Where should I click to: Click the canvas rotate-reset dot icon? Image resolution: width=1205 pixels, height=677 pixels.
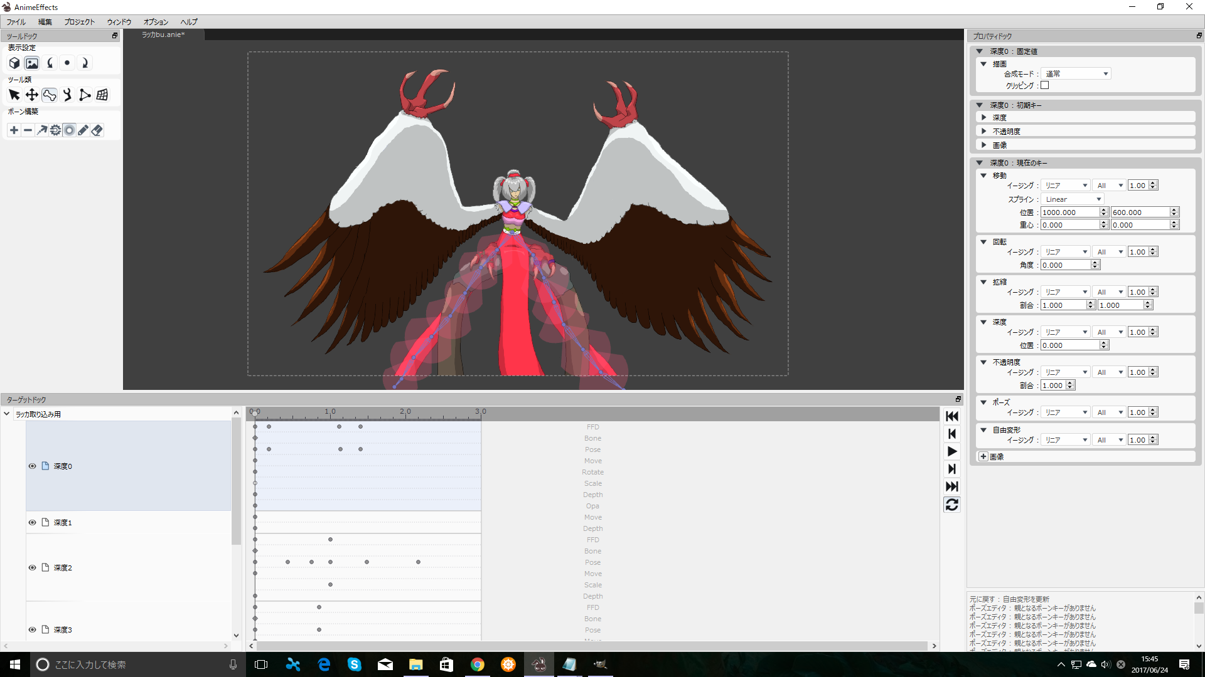(x=67, y=63)
